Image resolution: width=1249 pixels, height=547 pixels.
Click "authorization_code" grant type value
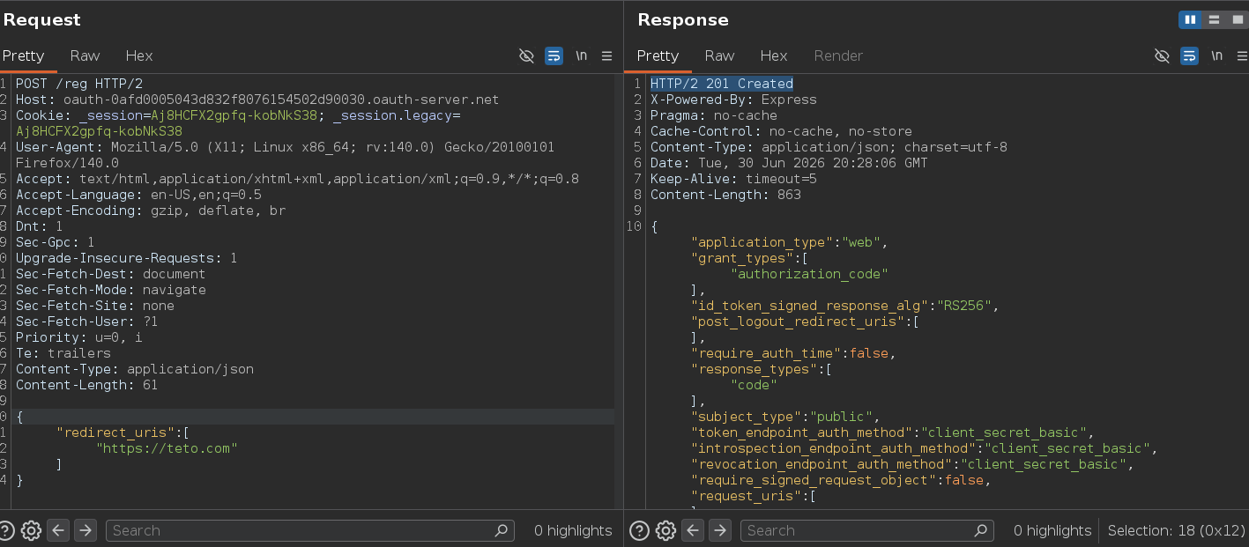[x=809, y=274]
